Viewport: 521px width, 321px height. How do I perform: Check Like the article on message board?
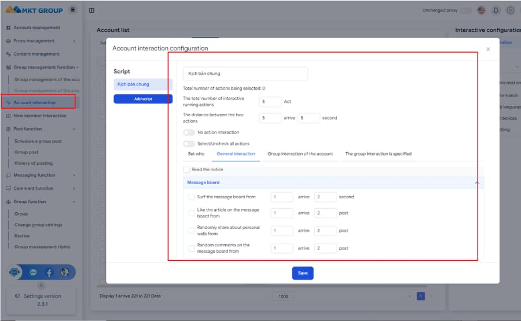192,213
